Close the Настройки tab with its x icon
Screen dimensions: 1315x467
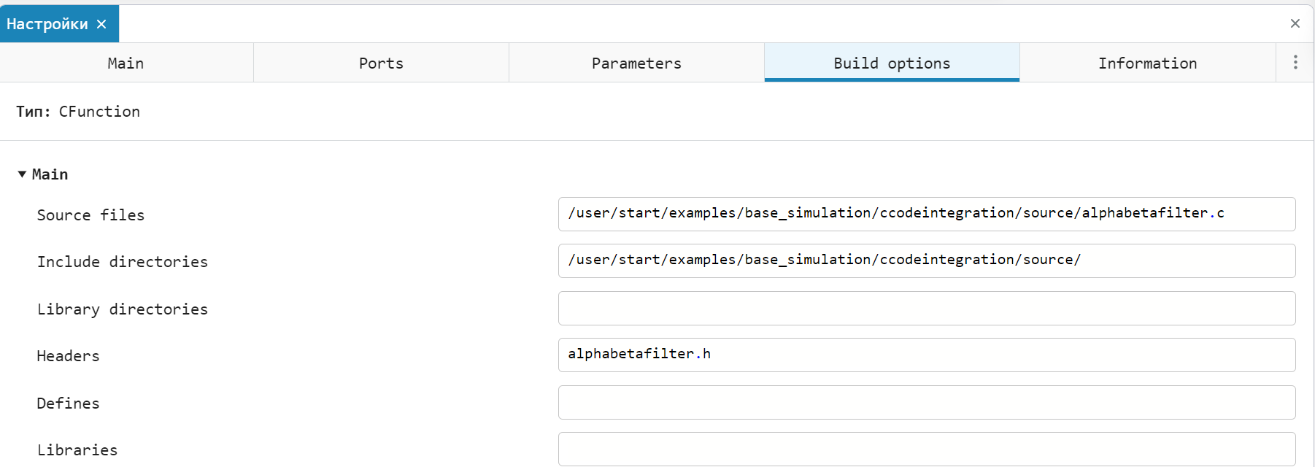tap(101, 24)
